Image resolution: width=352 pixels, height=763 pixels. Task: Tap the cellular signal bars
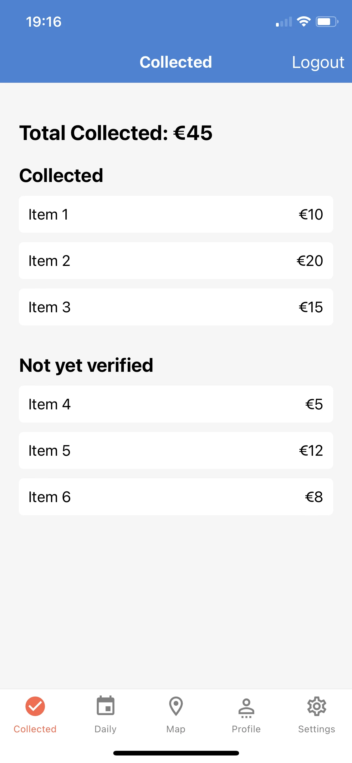coord(284,22)
